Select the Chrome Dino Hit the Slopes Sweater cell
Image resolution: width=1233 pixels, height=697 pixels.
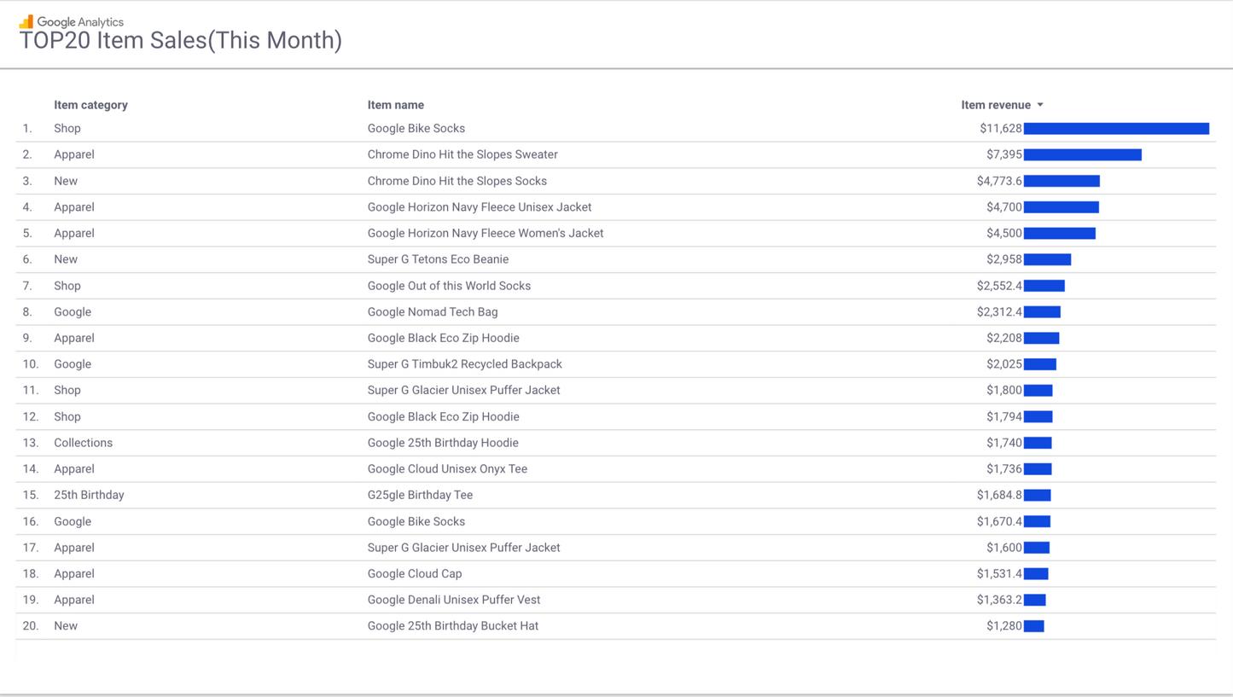pyautogui.click(x=462, y=154)
